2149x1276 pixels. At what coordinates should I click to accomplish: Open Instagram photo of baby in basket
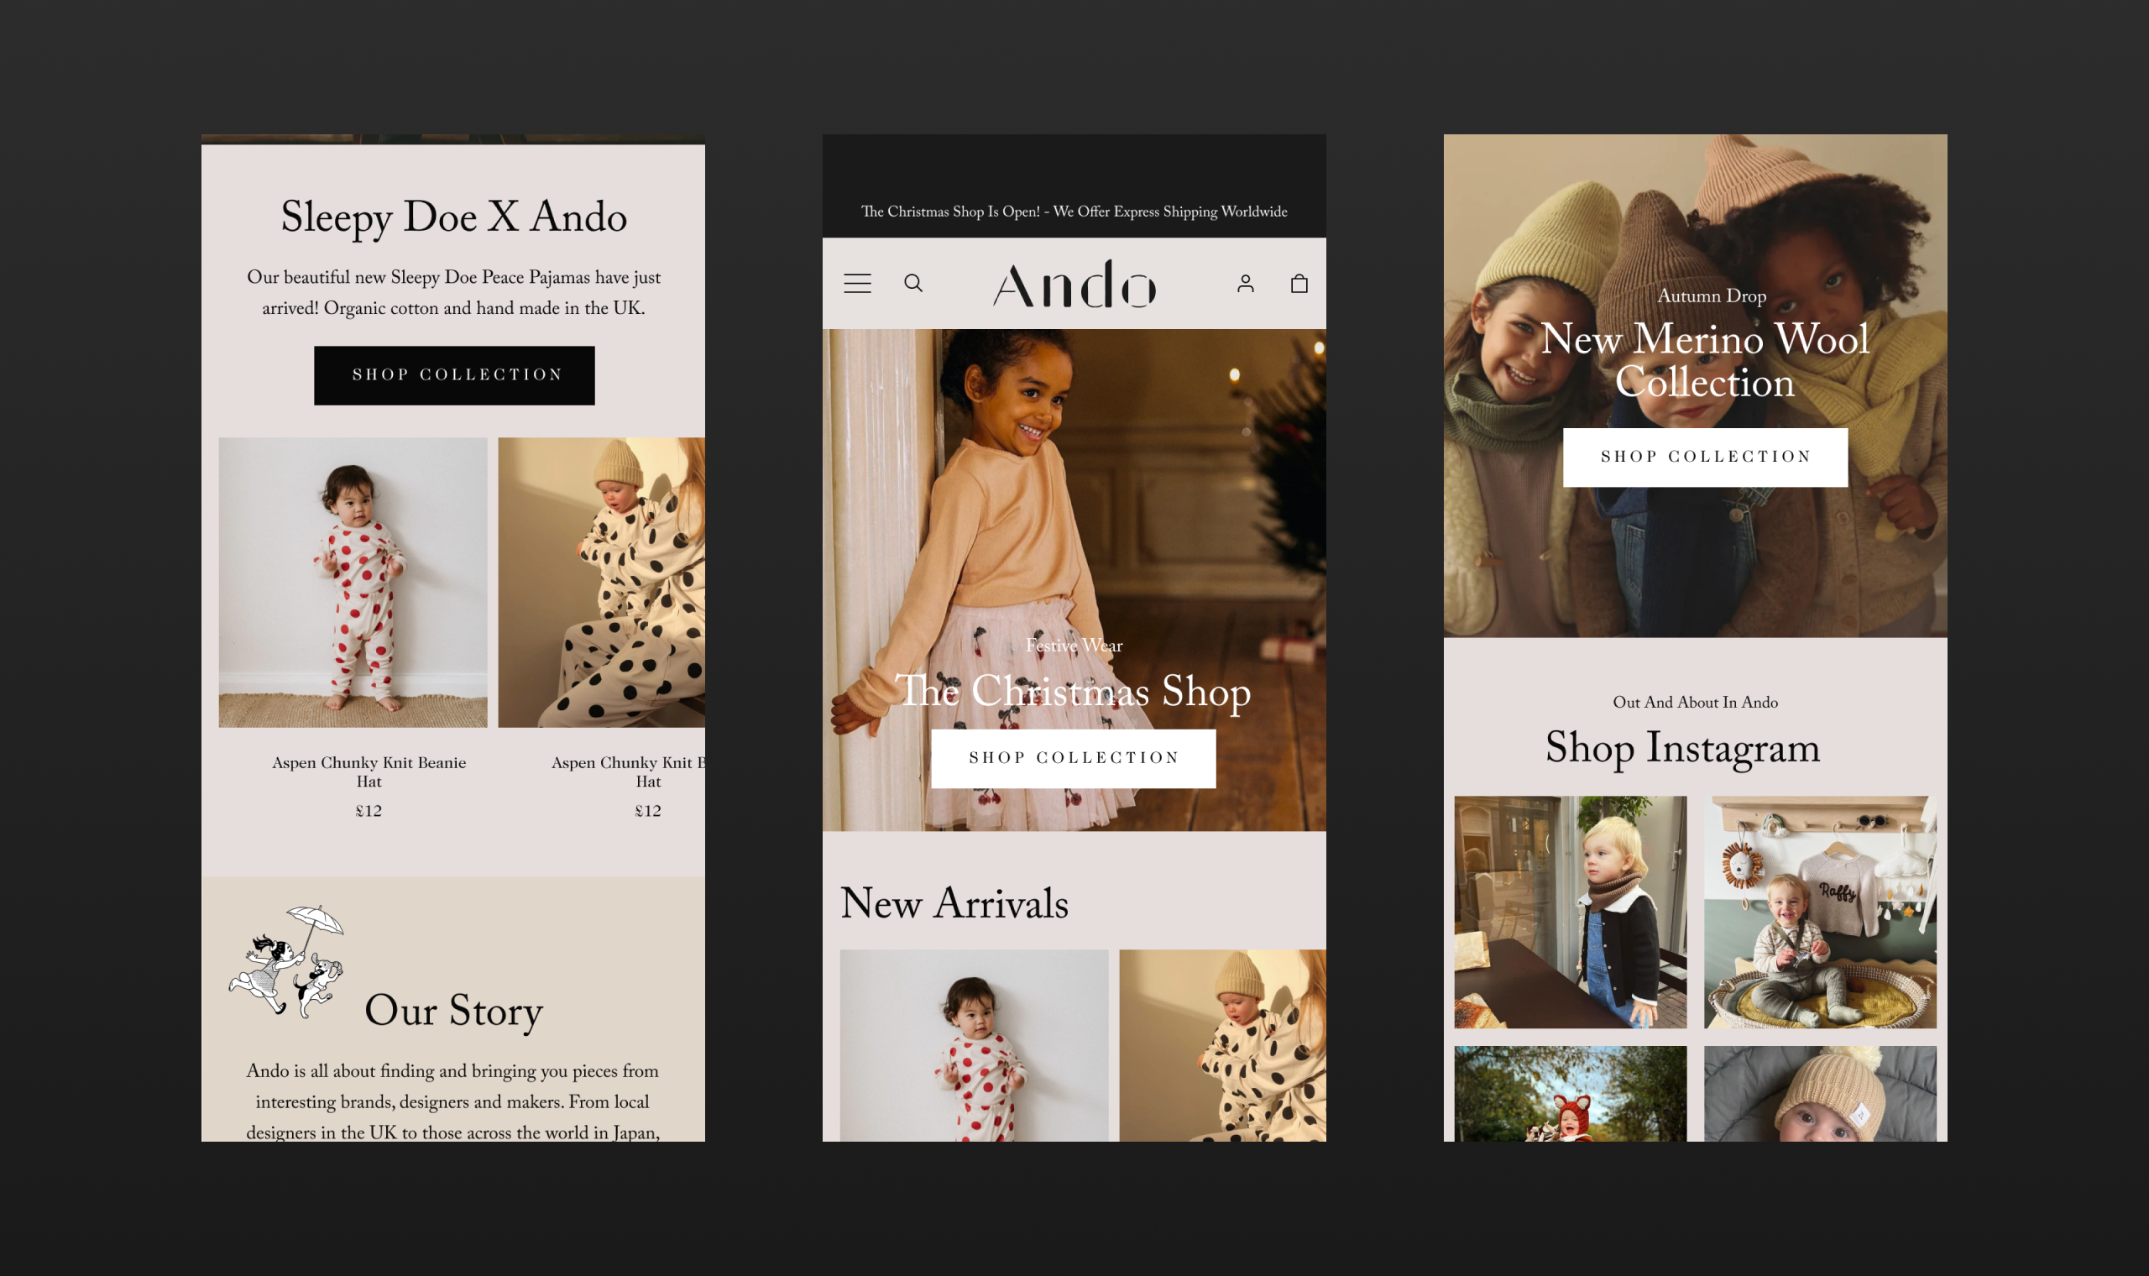pyautogui.click(x=1820, y=912)
